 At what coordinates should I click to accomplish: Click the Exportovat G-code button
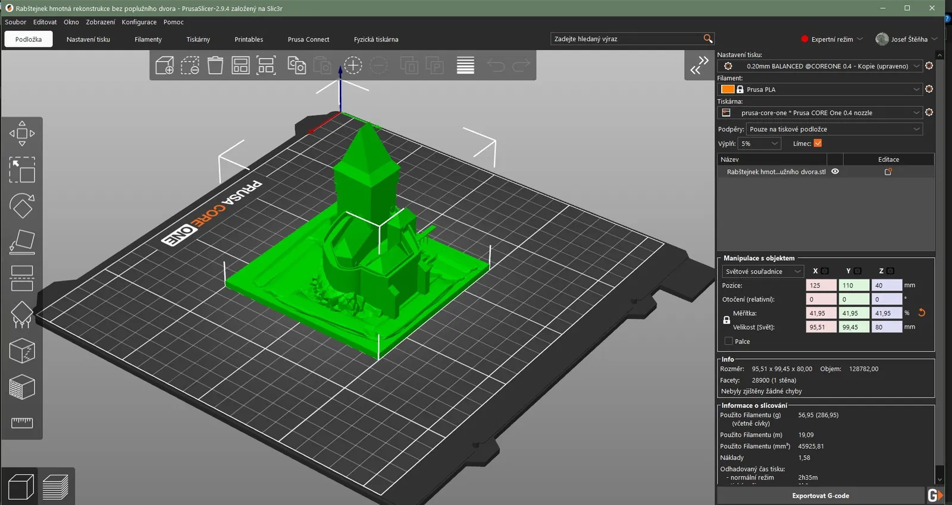820,495
